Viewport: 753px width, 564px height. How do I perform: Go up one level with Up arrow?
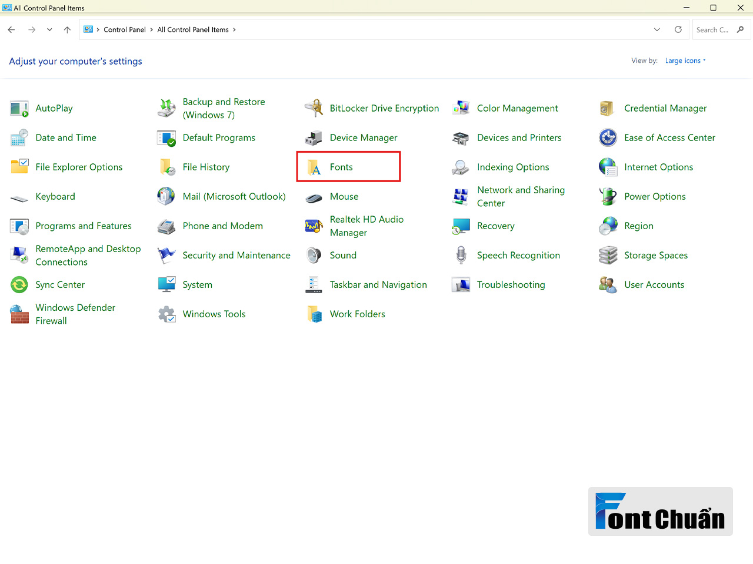pyautogui.click(x=67, y=29)
